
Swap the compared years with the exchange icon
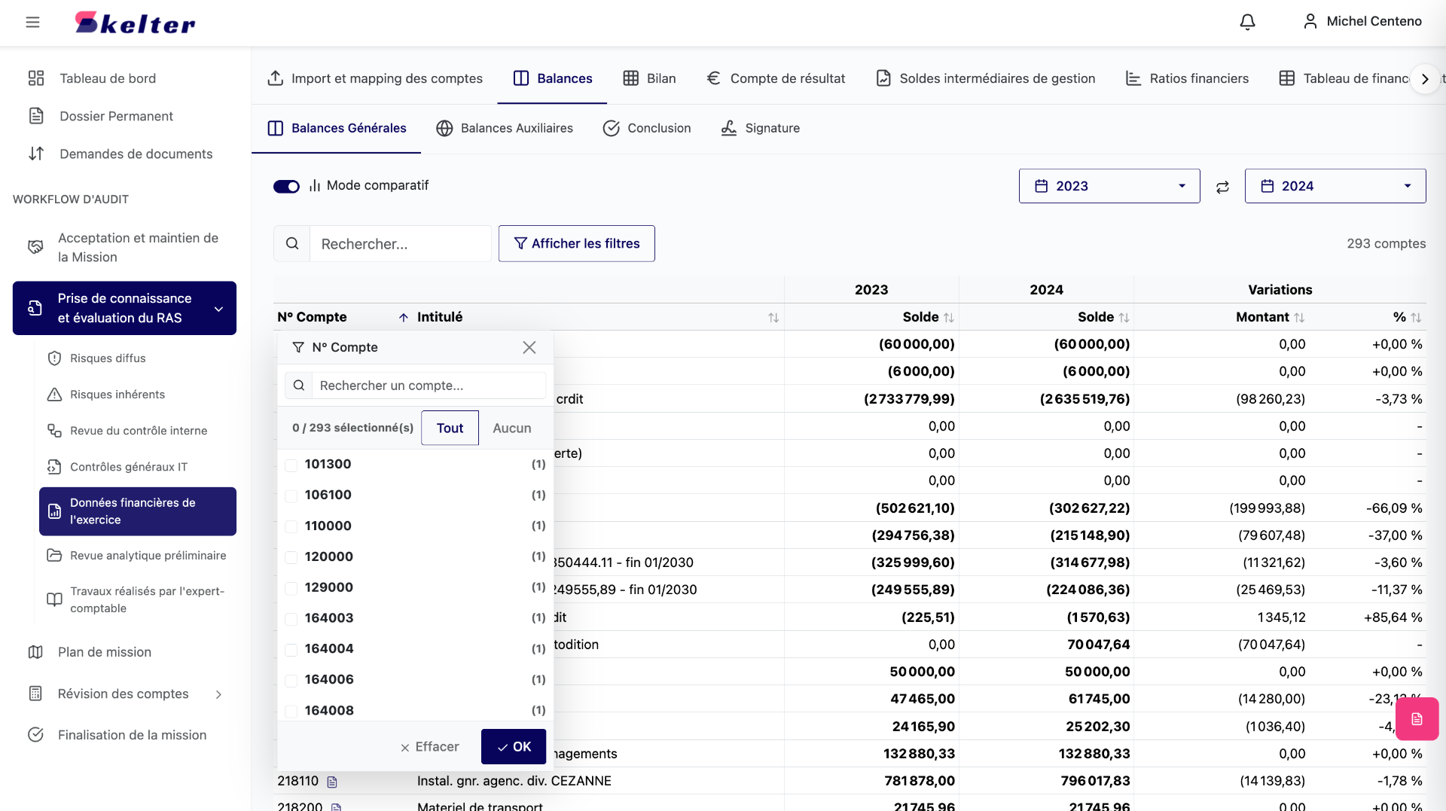point(1222,187)
